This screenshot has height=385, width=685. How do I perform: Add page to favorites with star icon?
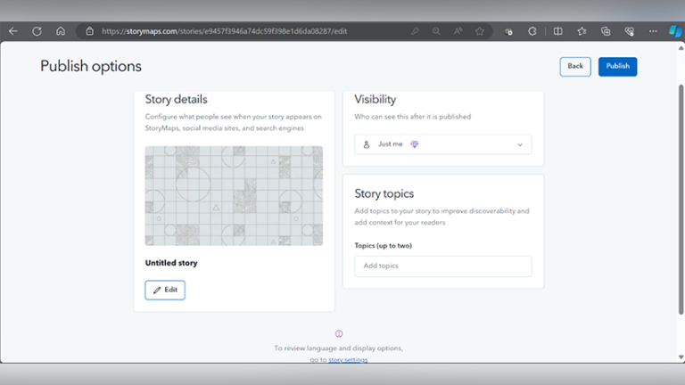pos(480,31)
